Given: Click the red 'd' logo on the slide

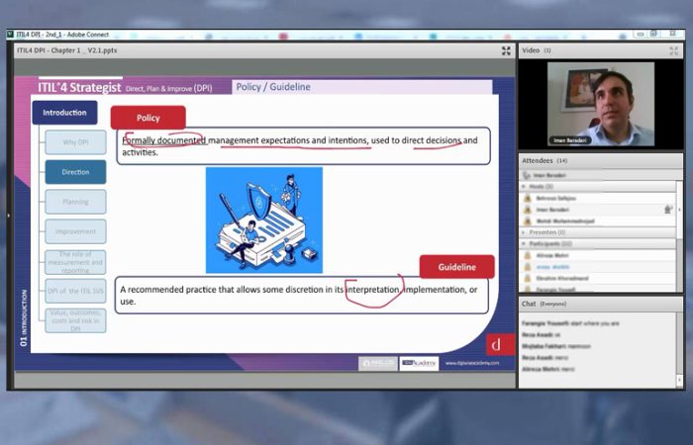Looking at the screenshot, I should 500,344.
